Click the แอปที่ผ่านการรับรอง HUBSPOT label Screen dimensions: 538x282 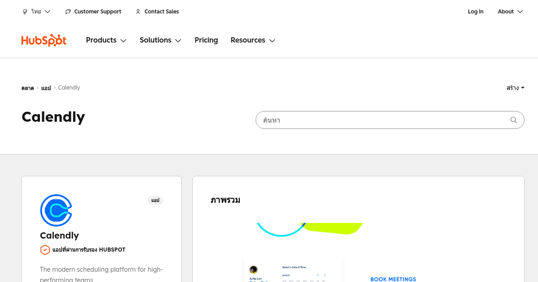(89, 250)
